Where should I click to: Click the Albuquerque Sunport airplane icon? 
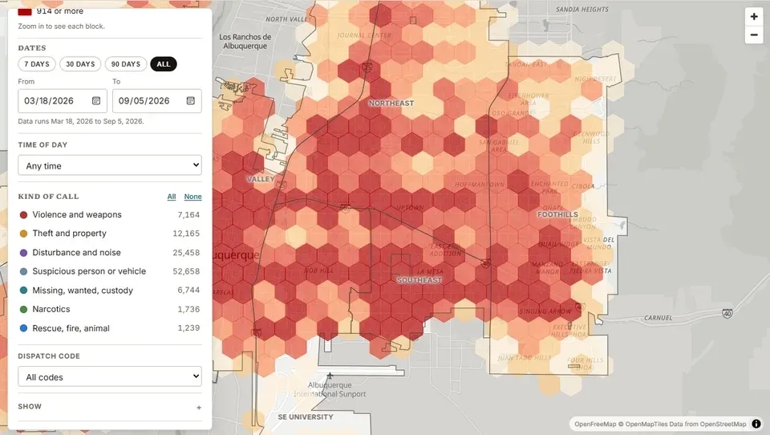click(x=330, y=376)
